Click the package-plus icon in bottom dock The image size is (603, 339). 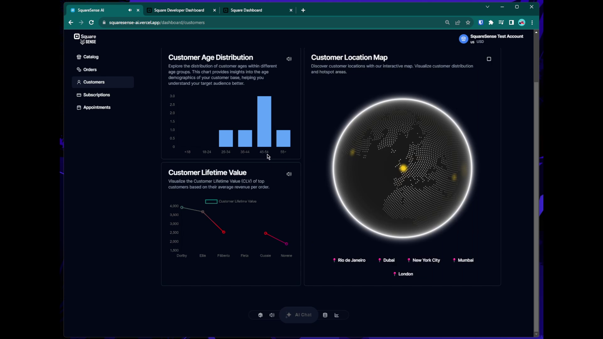[x=260, y=315]
